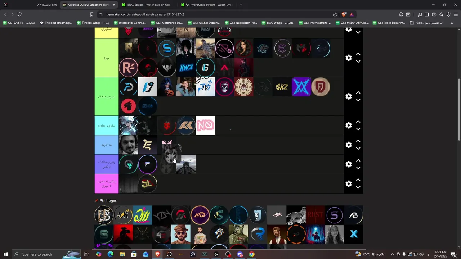
Task: Switch to the BRKL Stream Kick tab
Action: pyautogui.click(x=148, y=5)
